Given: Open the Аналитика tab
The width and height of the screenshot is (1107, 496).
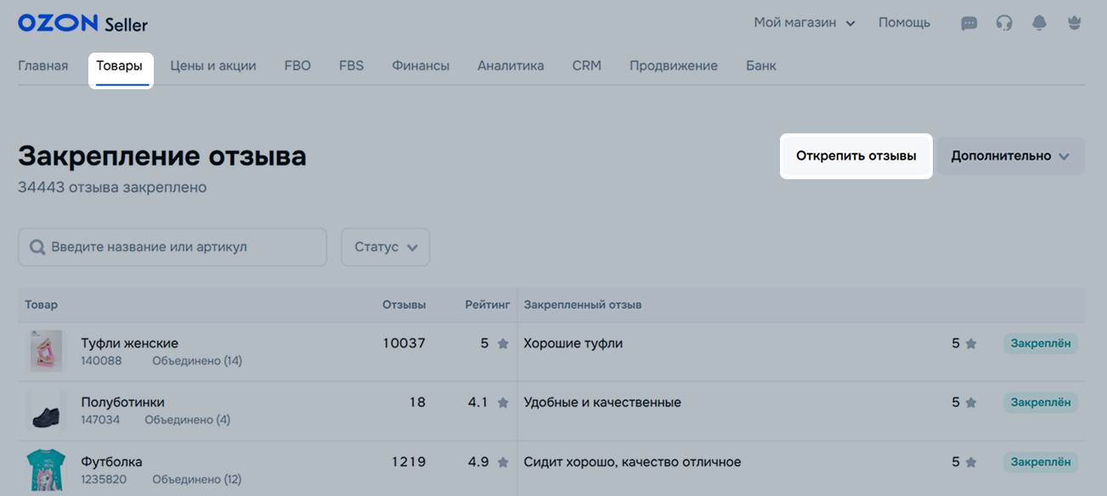Looking at the screenshot, I should pyautogui.click(x=511, y=65).
